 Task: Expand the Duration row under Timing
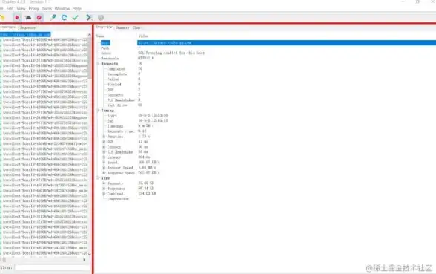coord(104,137)
